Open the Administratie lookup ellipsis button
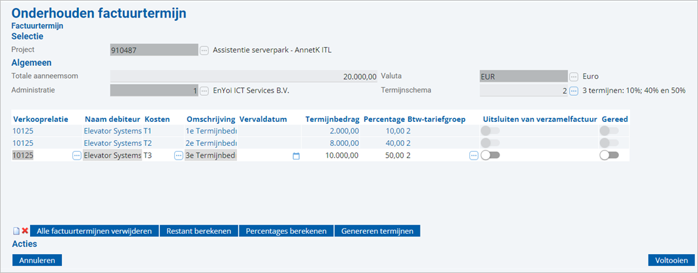Screen dimensions: 698x273 [x=204, y=91]
